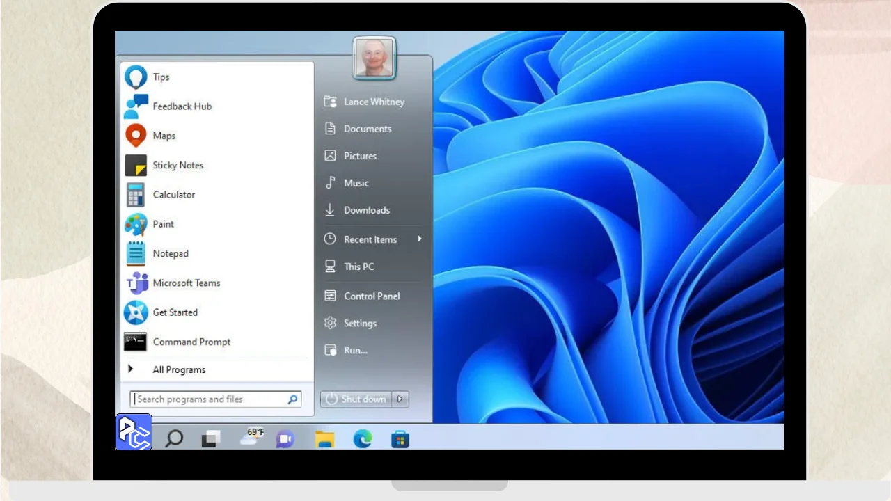Launch Command Prompt icon
Viewport: 891px width, 501px height.
(x=136, y=342)
